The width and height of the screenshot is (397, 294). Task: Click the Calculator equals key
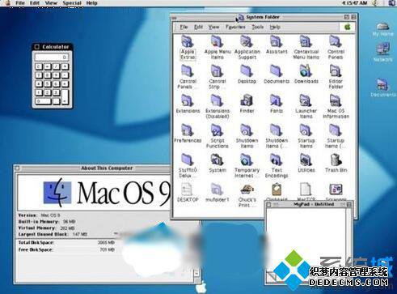[65, 96]
